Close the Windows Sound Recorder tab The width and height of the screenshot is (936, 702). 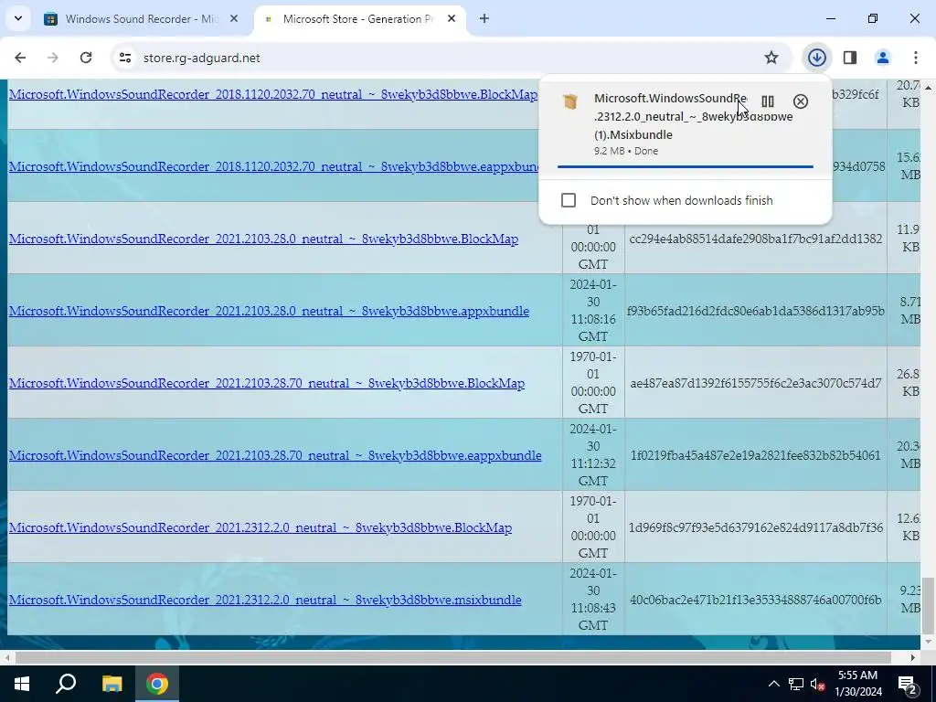point(234,18)
